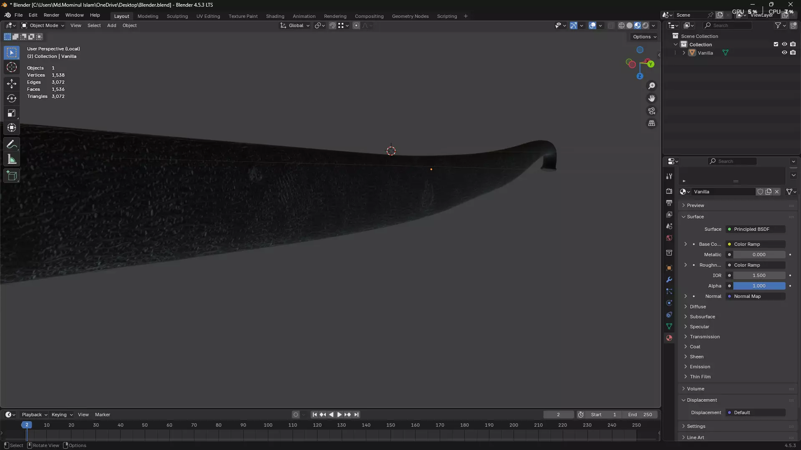
Task: Switch perspective/orthographic view icon
Action: click(652, 123)
